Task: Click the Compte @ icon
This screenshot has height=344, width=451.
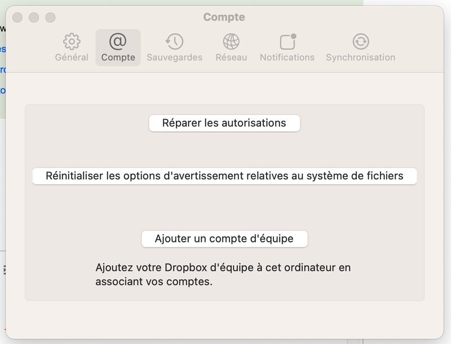Action: tap(118, 41)
